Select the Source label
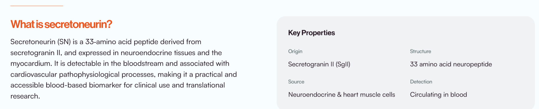The width and height of the screenshot is (539, 109). click(x=296, y=82)
